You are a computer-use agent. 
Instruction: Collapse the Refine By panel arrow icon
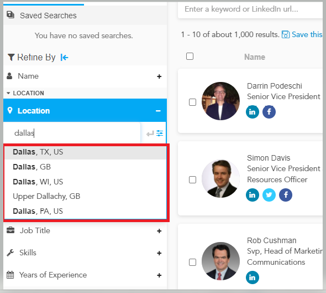[64, 57]
